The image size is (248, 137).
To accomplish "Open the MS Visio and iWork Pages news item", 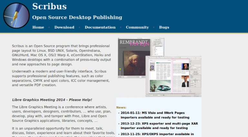I will click(x=155, y=115).
